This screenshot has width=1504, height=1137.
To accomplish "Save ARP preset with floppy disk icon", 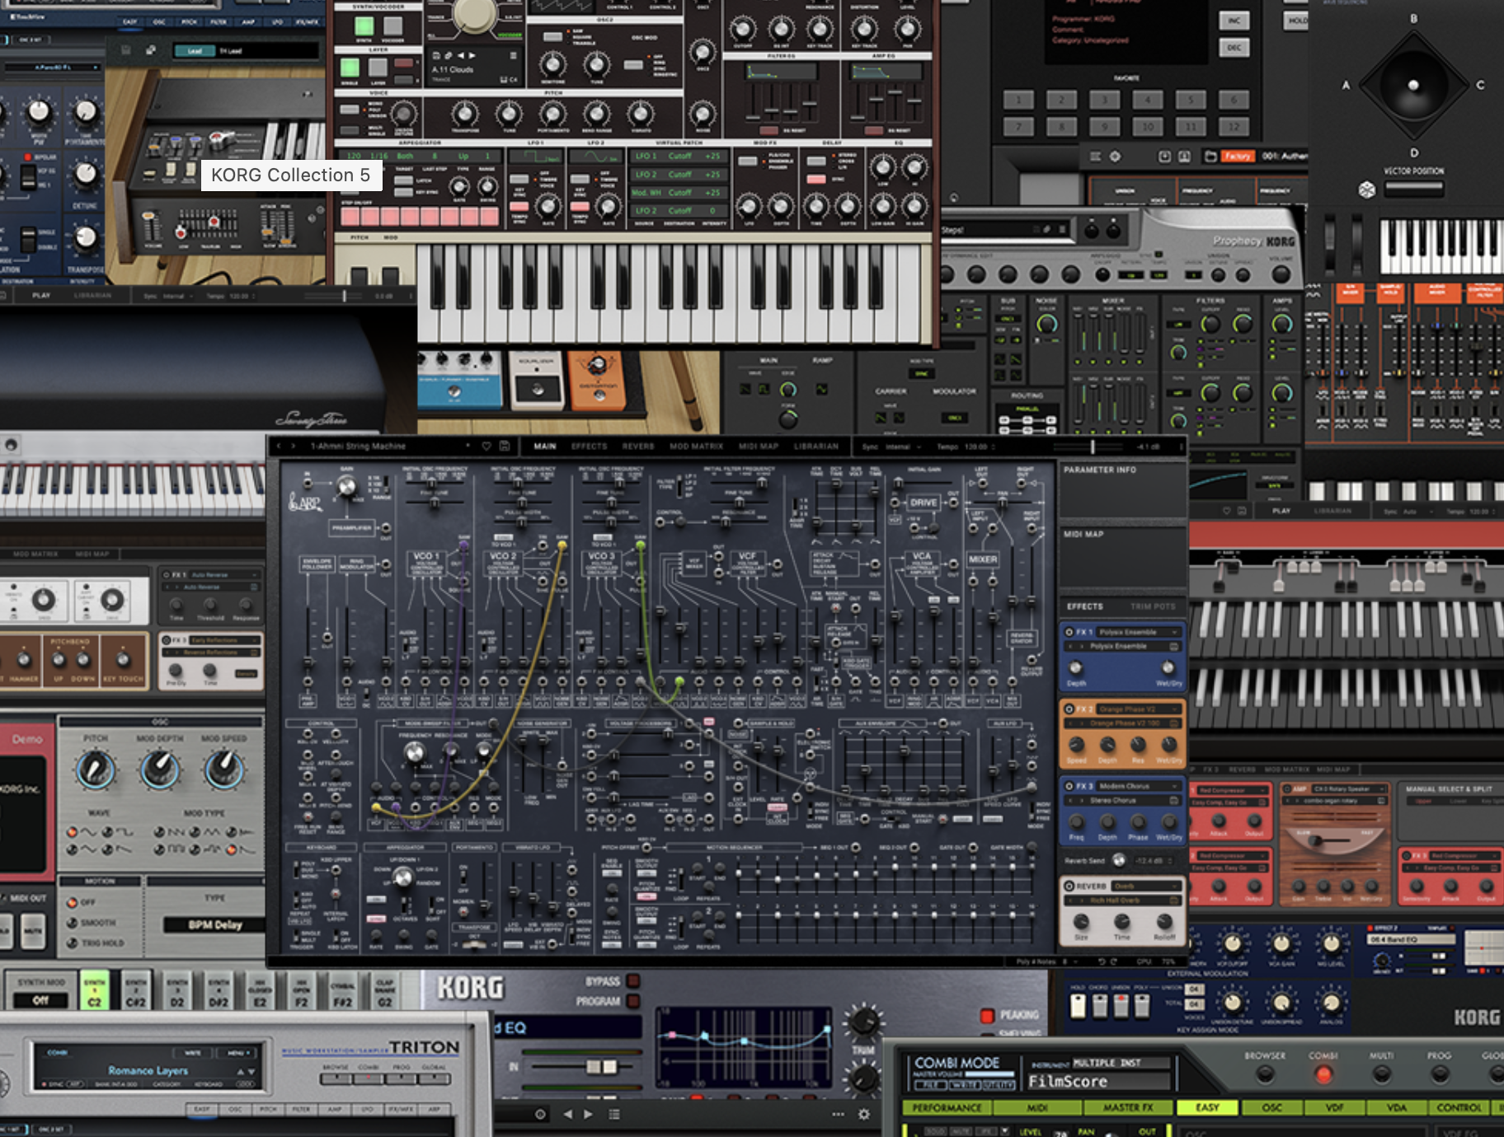I will tap(504, 446).
